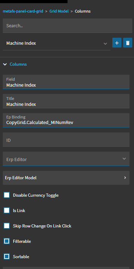Edit the Ep Binding field
134x269 pixels.
point(66,120)
